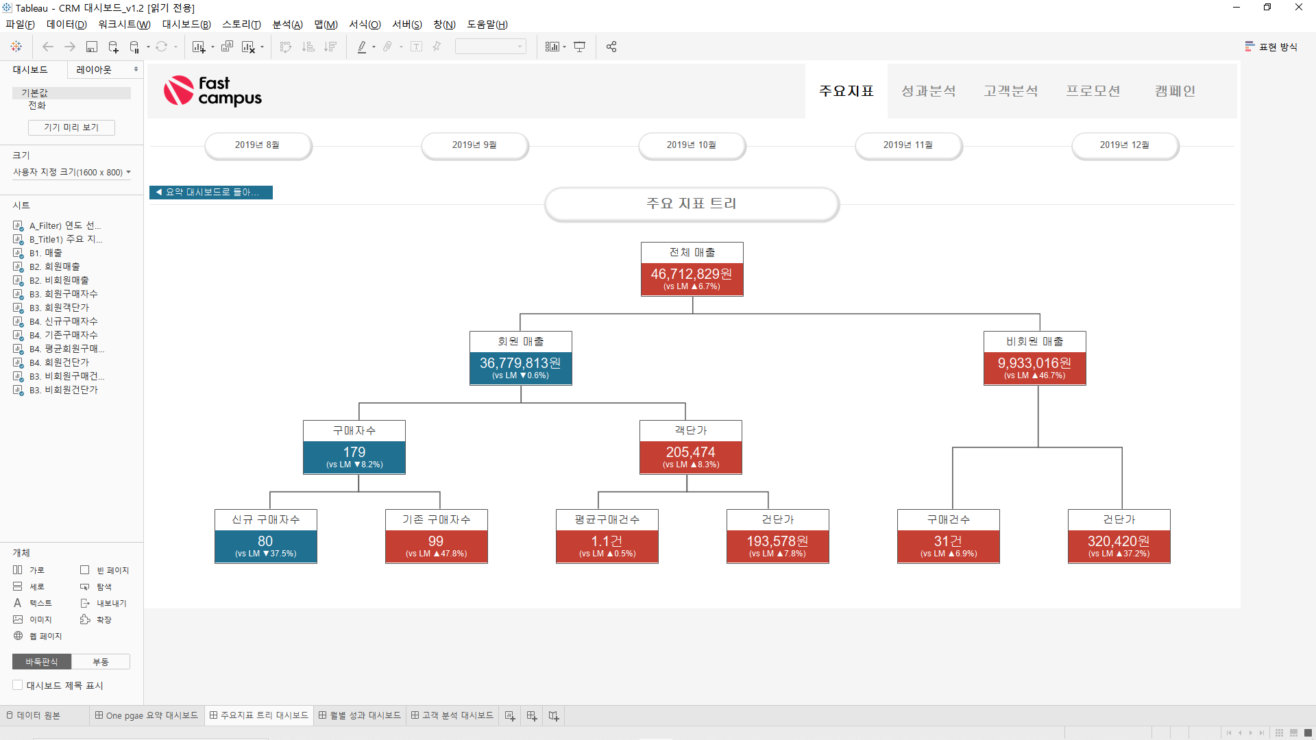Open the 사용자 지정 크기 size dropdown
The width and height of the screenshot is (1316, 740).
[72, 172]
